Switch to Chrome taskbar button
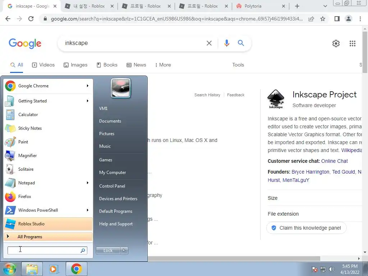 click(76, 269)
